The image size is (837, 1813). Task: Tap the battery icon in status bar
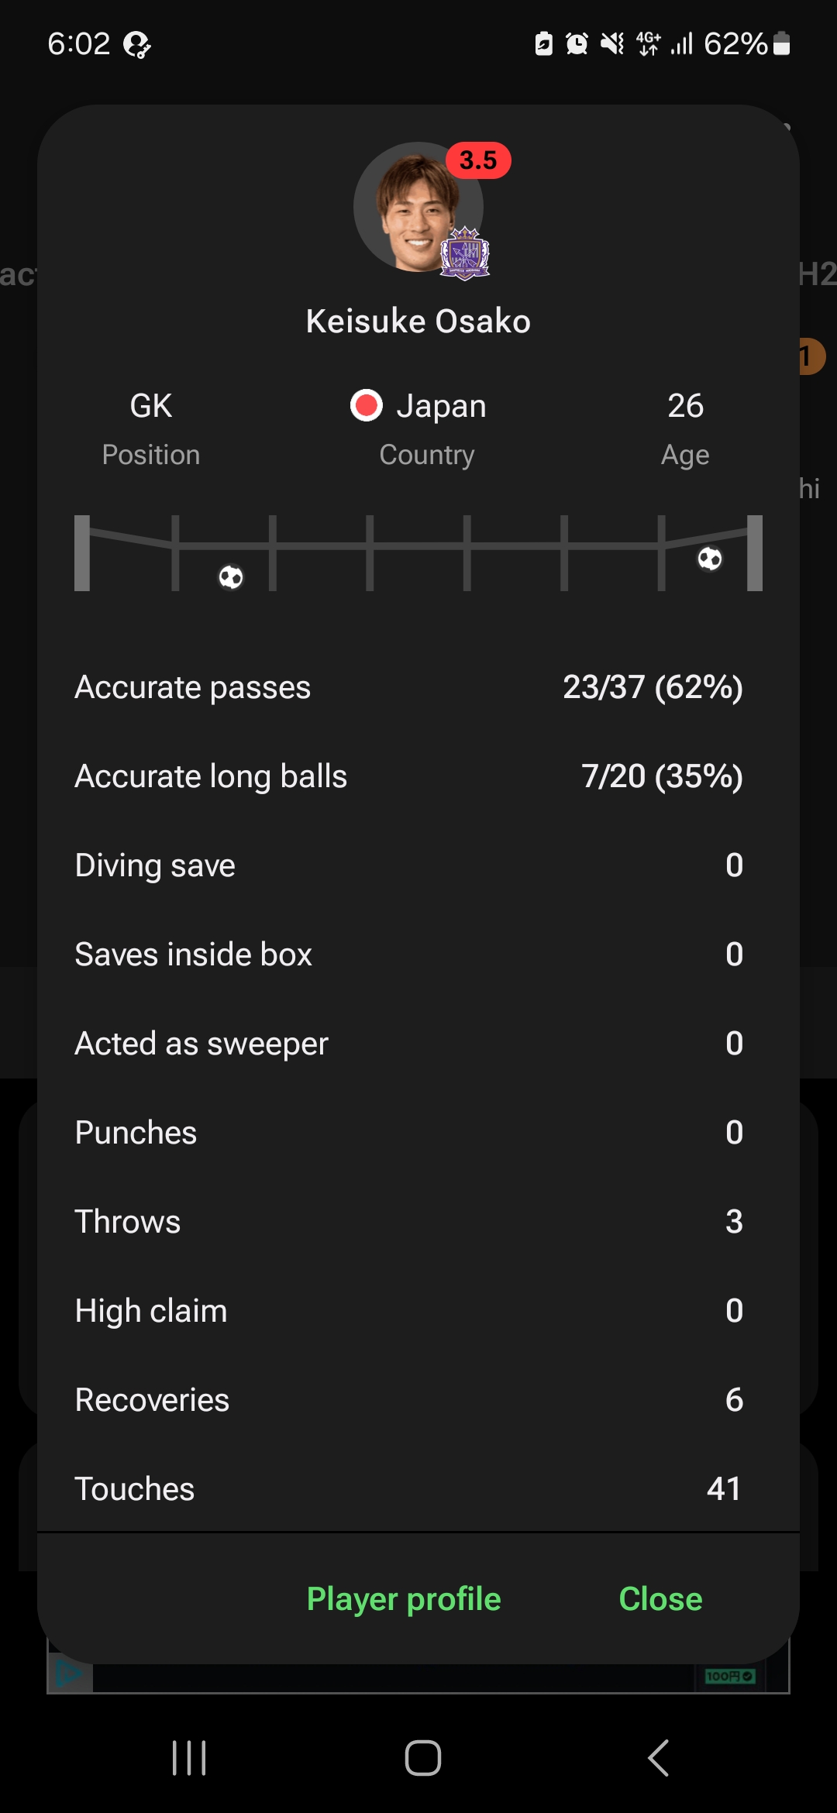click(x=782, y=43)
